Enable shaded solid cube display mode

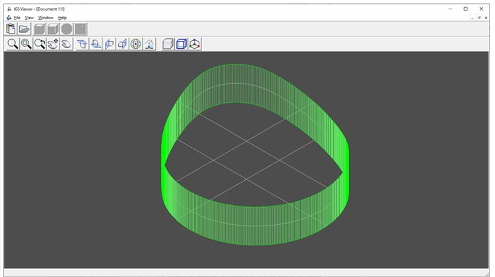point(168,44)
